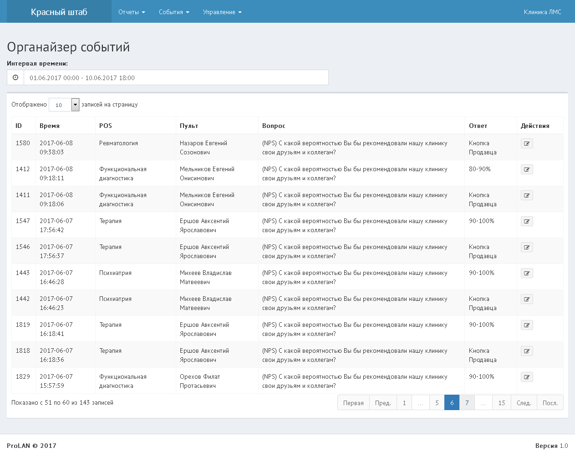This screenshot has width=575, height=457.
Task: Edit event record 1546
Action: [527, 247]
